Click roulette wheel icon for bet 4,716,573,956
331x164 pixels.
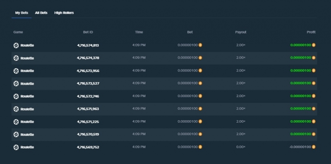coord(16,71)
